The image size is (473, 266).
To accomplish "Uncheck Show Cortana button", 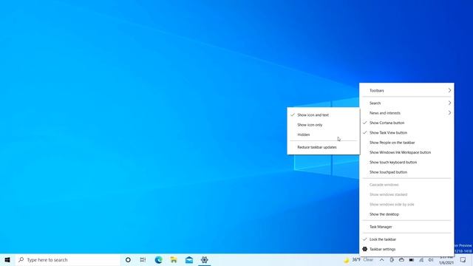I will (406, 123).
